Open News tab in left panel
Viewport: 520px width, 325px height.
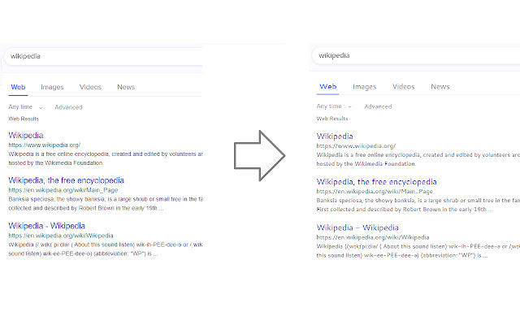click(126, 87)
